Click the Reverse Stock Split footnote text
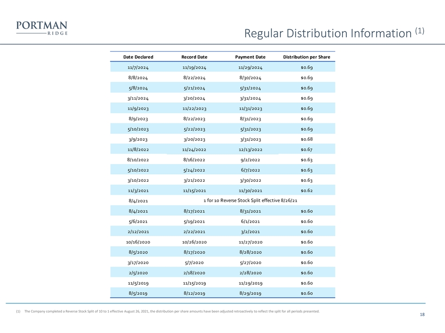Image resolution: width=445 pixels, height=333 pixels. tap(172, 311)
